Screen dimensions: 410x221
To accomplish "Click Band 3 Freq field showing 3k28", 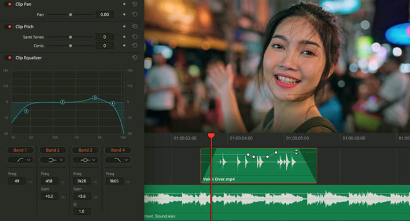I will coord(82,181).
